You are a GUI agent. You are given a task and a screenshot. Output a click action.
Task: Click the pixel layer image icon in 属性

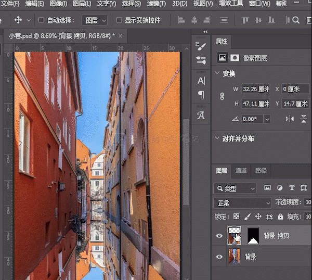click(222, 58)
